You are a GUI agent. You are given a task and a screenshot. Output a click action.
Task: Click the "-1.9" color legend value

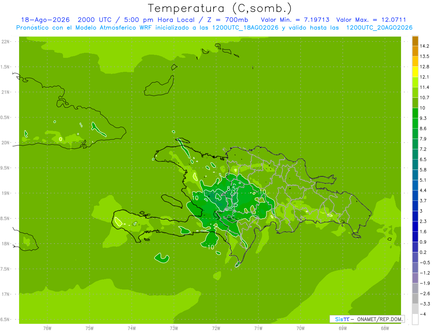click(x=425, y=283)
